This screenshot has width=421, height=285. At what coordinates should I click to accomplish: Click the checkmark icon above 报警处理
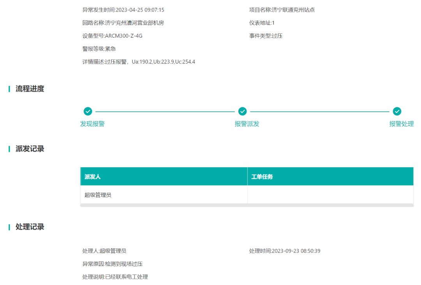tap(397, 111)
